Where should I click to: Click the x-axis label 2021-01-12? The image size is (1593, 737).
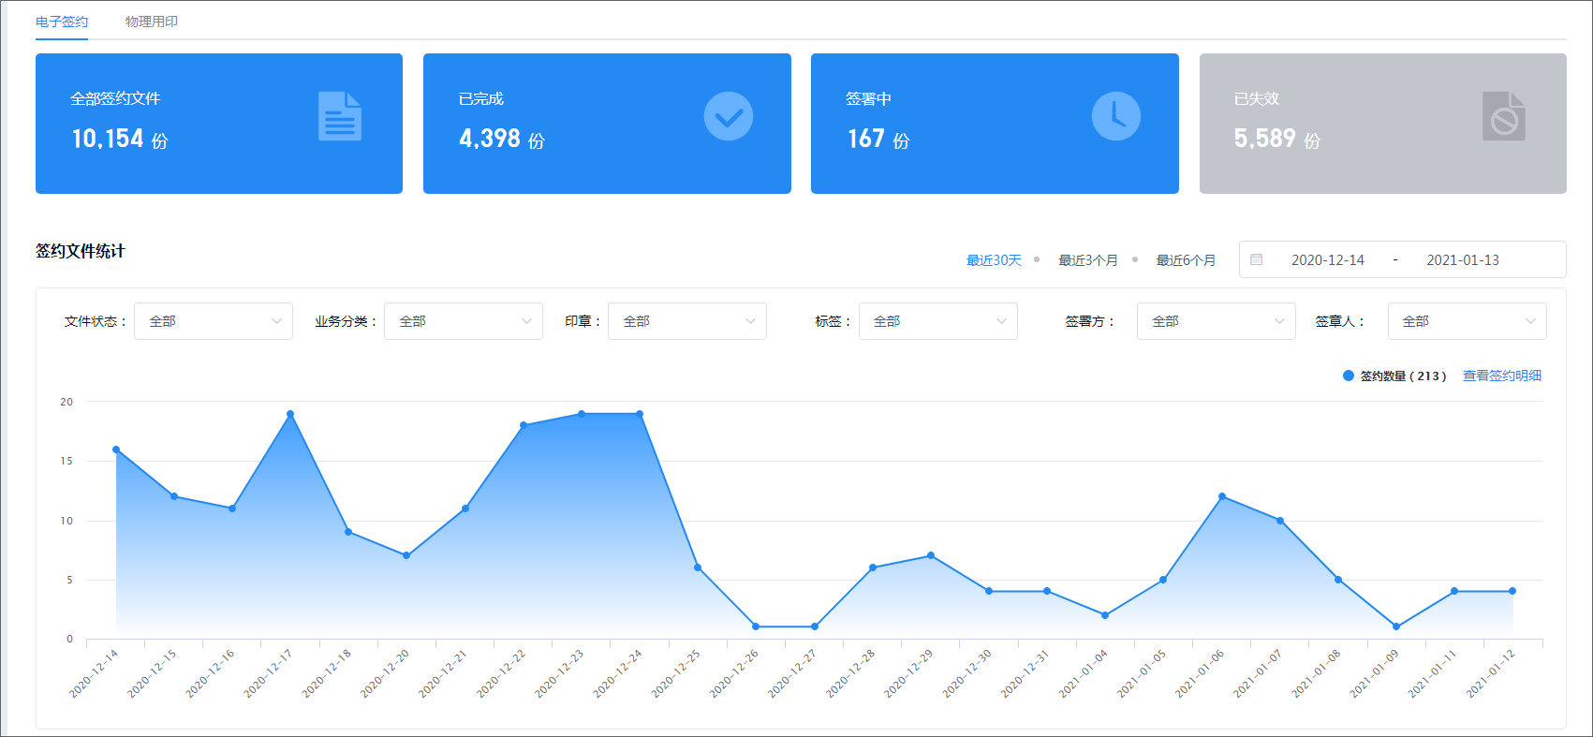tap(1490, 674)
